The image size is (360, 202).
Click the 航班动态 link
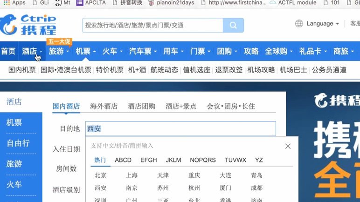pos(165,70)
